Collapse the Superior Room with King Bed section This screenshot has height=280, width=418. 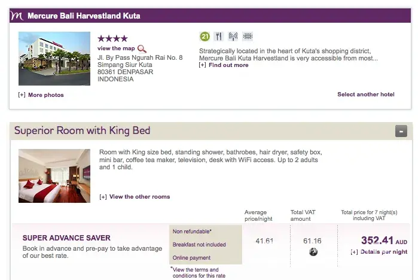coord(401,131)
